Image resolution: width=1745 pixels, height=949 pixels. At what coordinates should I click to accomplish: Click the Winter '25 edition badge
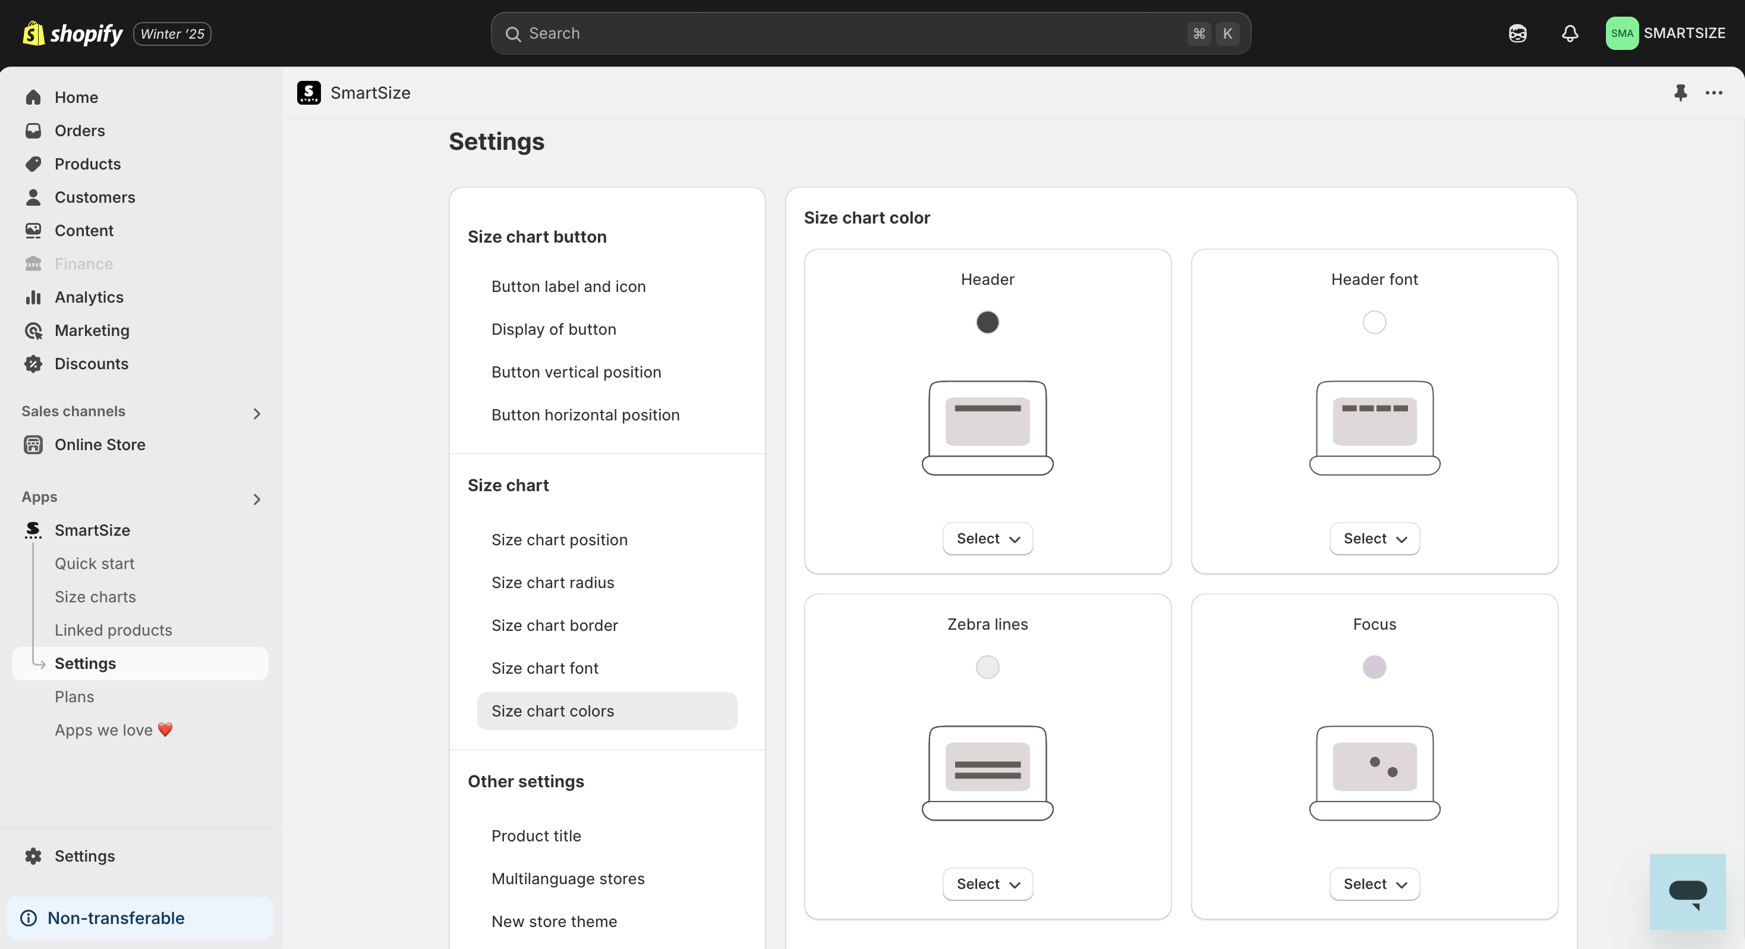coord(172,34)
